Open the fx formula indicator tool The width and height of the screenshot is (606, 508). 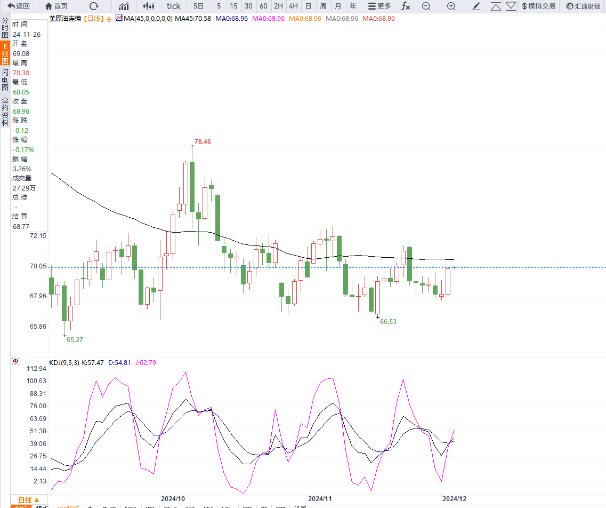pos(406,6)
